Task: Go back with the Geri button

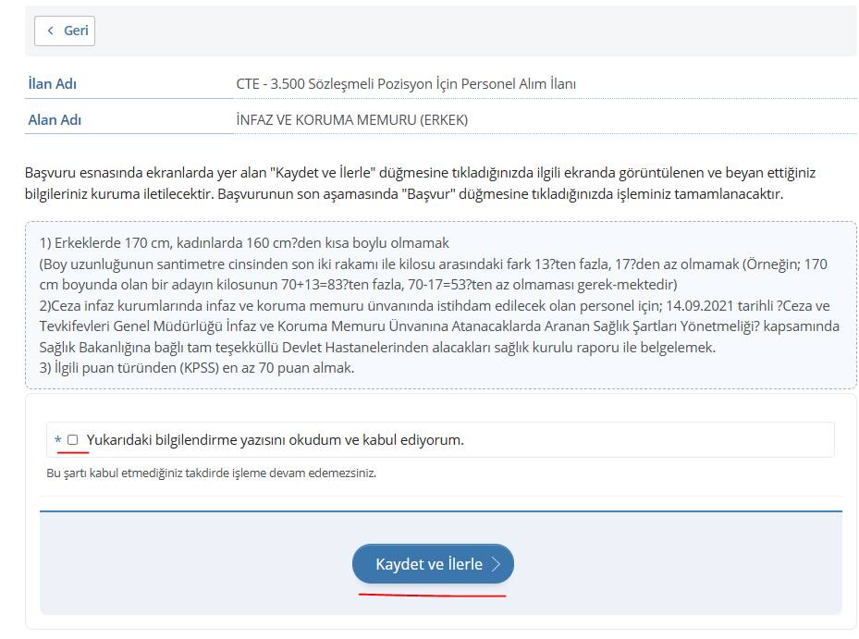Action: pos(65,31)
